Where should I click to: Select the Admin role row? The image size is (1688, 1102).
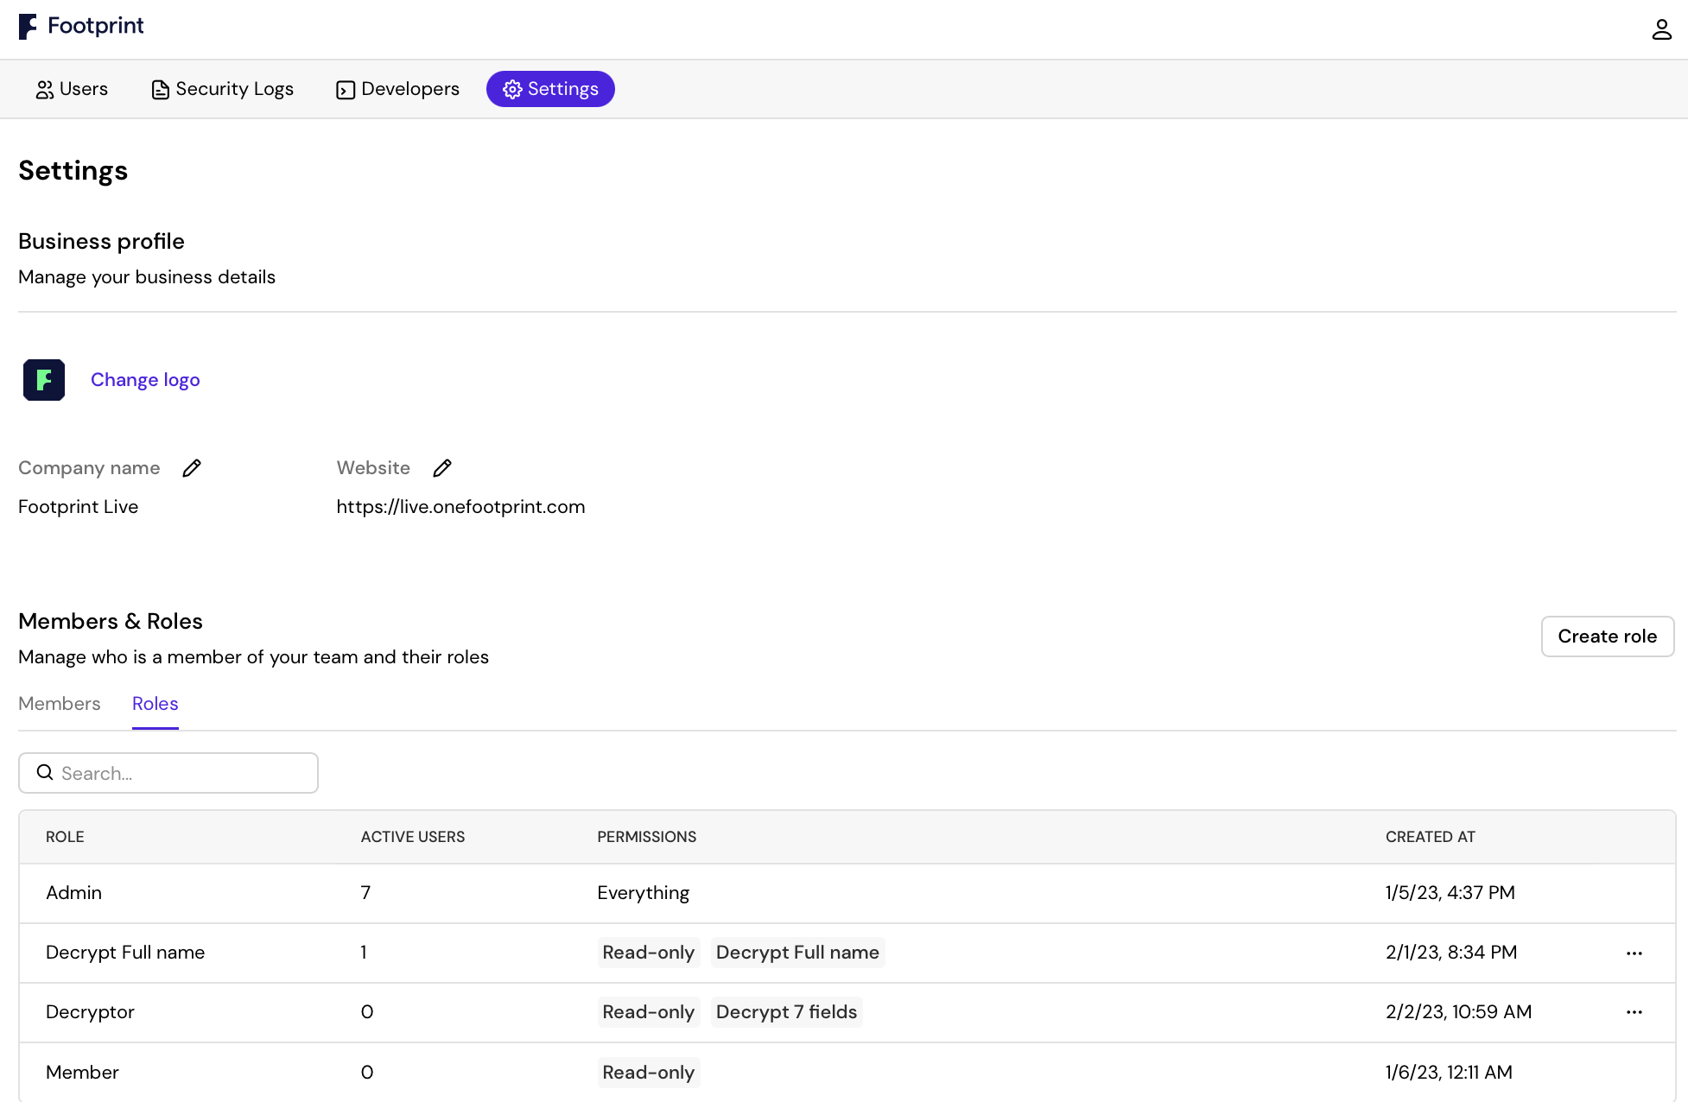[x=73, y=893]
